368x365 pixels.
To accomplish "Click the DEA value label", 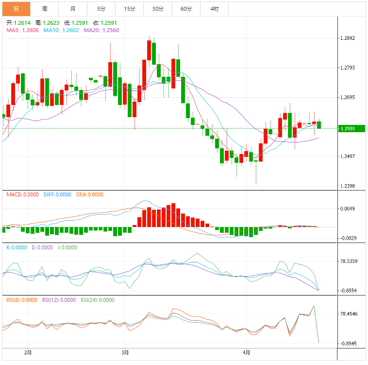I will (x=90, y=194).
